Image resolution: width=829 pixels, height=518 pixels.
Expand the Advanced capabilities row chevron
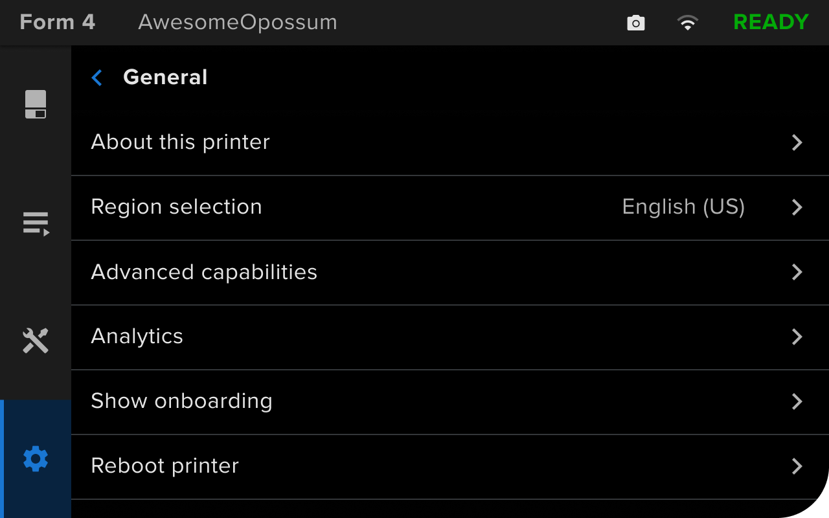click(x=797, y=272)
